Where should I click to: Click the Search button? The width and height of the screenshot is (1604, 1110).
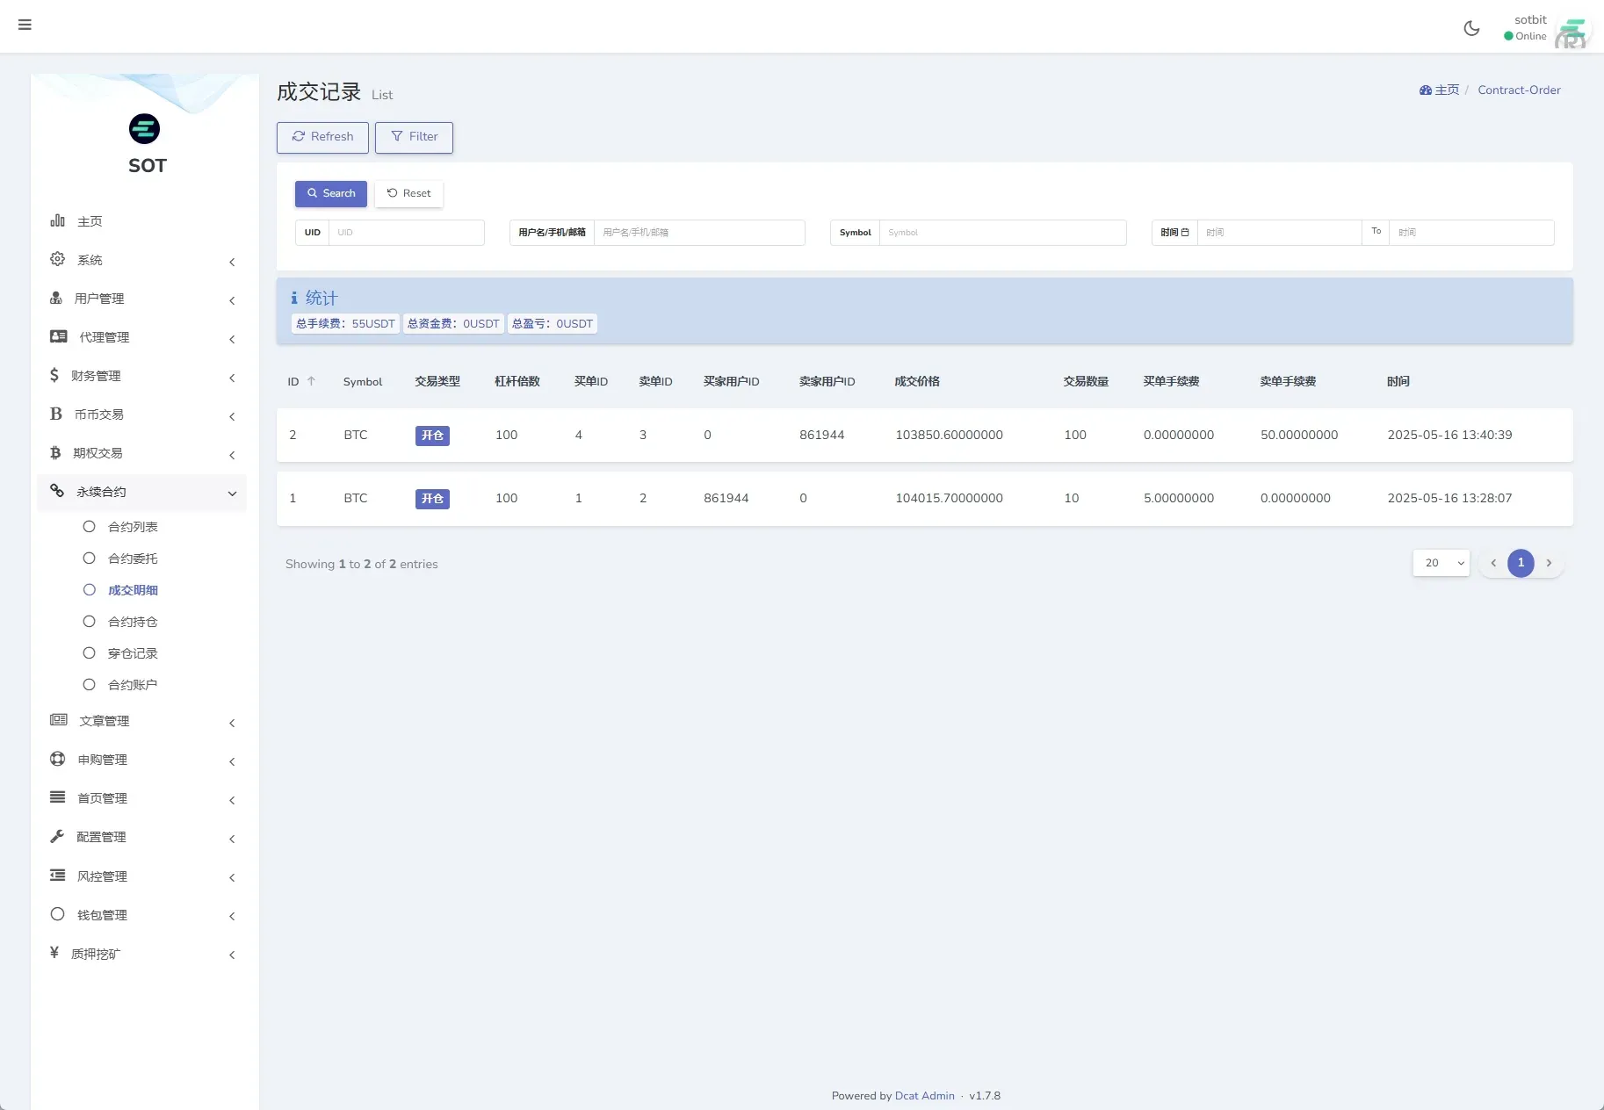pos(330,193)
